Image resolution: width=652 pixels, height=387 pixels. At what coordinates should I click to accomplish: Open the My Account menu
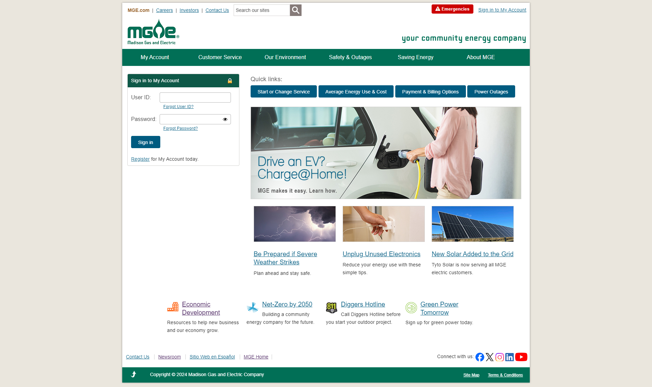[x=155, y=57]
